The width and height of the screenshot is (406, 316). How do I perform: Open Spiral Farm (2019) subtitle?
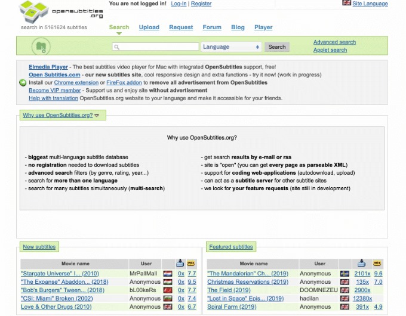point(232,306)
